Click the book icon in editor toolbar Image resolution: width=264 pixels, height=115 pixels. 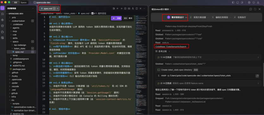[x=125, y=9]
